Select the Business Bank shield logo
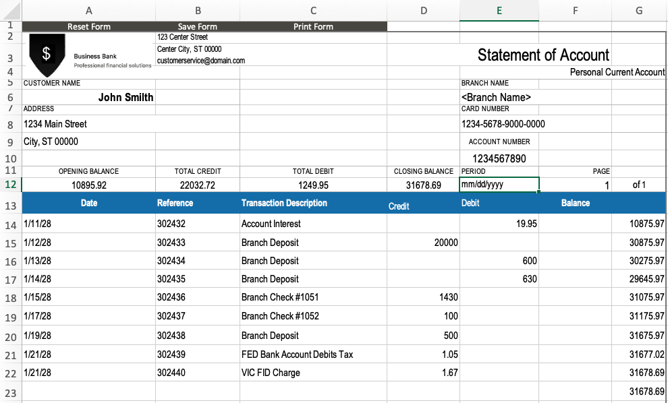Viewport: 668px width, 403px height. point(47,55)
